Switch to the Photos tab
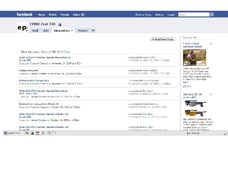The image size is (228, 171). click(x=83, y=30)
